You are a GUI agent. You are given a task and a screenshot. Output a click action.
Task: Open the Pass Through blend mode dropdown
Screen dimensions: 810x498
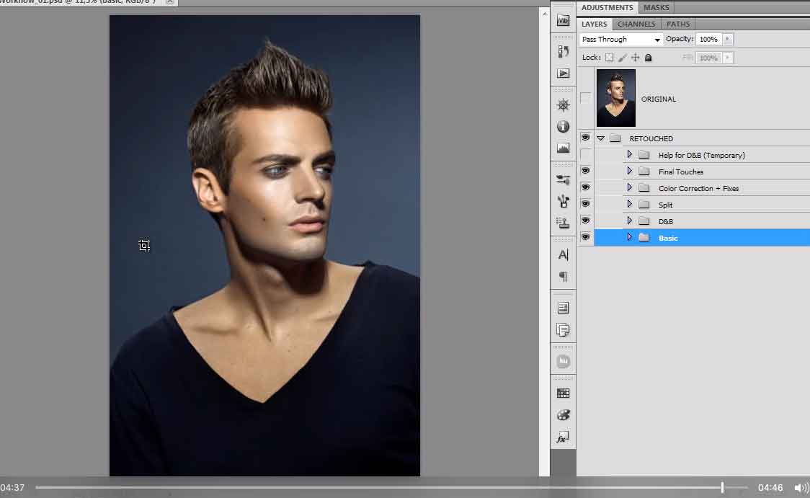(621, 40)
